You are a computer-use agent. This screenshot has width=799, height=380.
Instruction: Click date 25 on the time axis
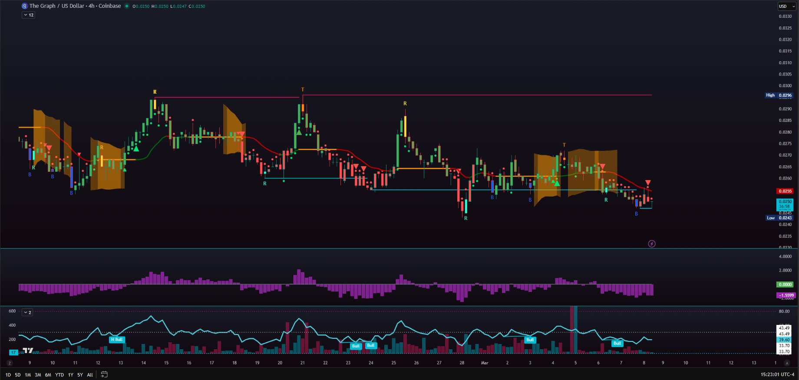(393, 363)
